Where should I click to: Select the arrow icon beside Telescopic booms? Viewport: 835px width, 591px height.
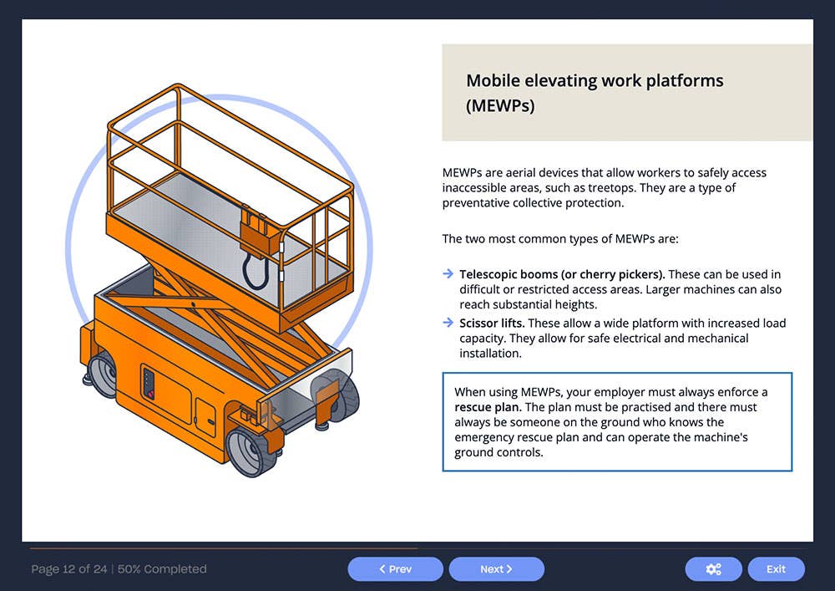(448, 274)
